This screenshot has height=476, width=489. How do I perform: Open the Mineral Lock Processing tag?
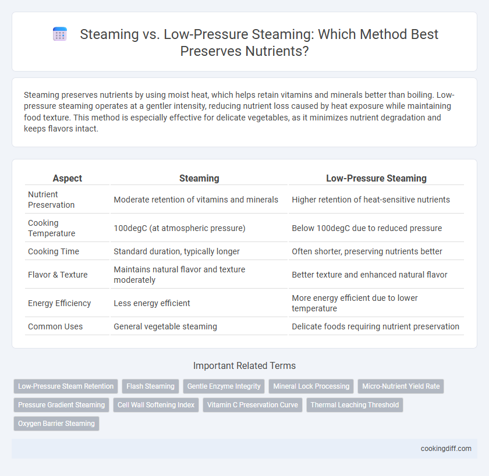311,386
